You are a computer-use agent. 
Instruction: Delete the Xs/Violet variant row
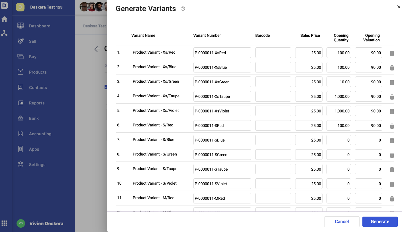392,112
